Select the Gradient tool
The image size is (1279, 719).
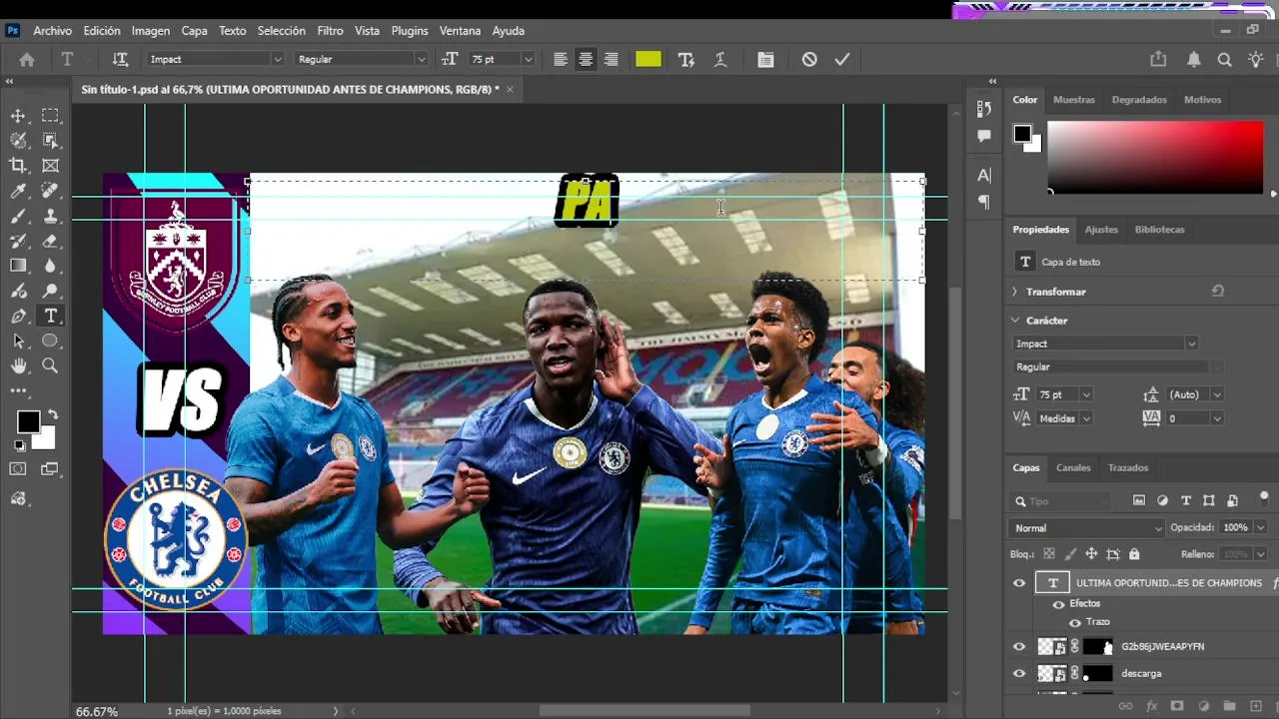[18, 266]
